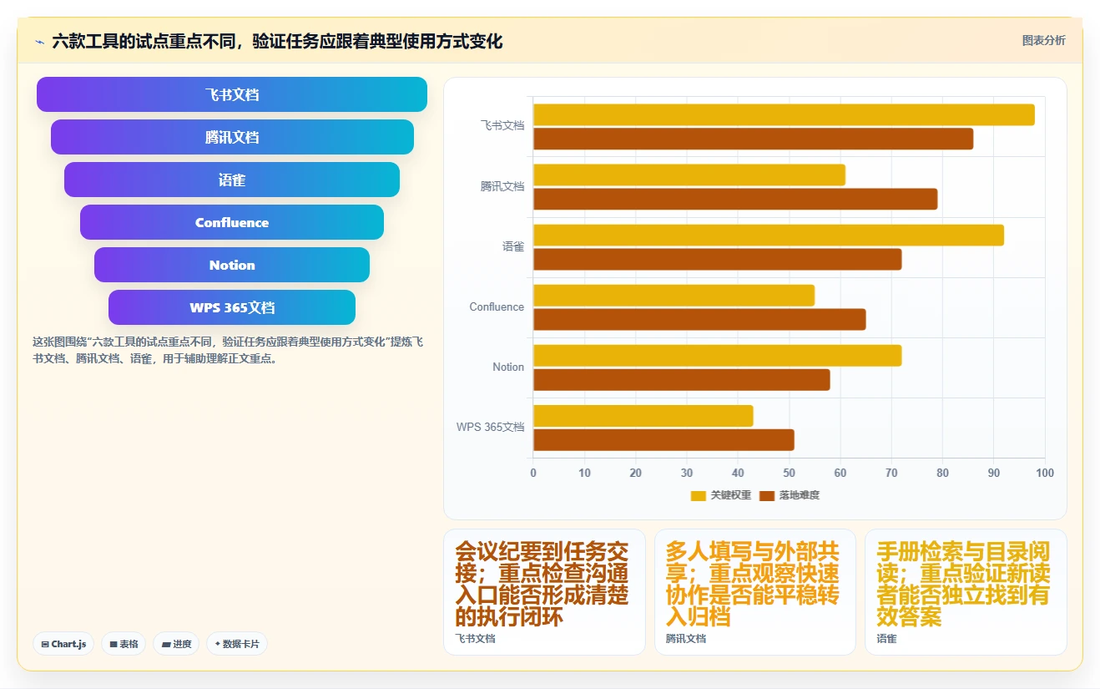Click the 飞书文档 caption under the first card
This screenshot has width=1100, height=689.
point(475,639)
